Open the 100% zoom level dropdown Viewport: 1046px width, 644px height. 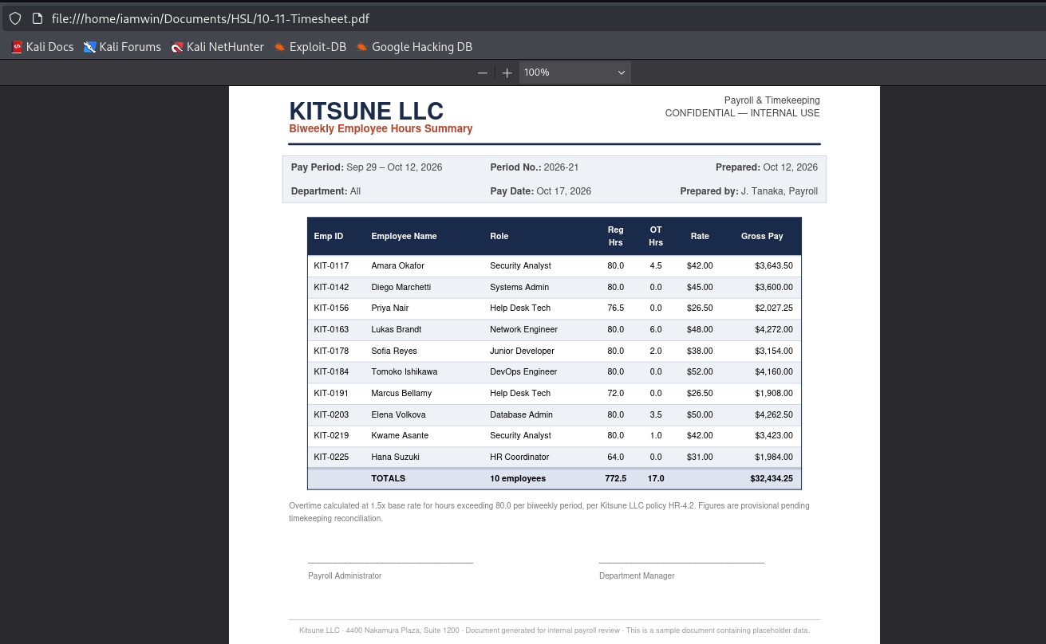[x=575, y=73]
